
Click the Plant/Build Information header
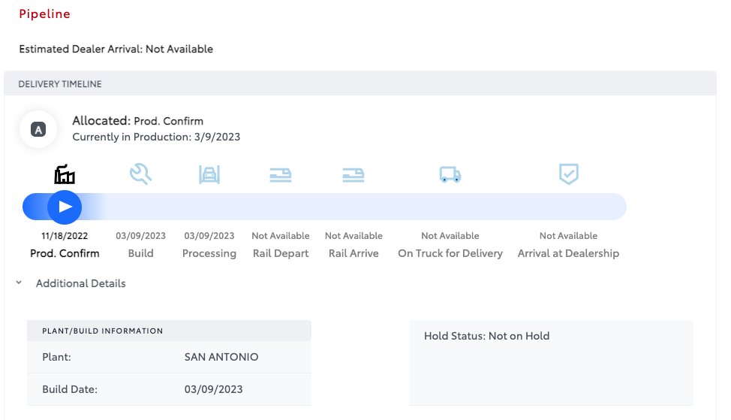102,331
